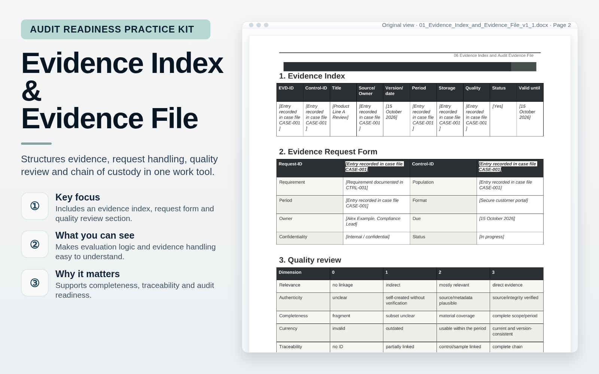Click the 'partially linked' cell
The height and width of the screenshot is (374, 599).
pyautogui.click(x=410, y=347)
